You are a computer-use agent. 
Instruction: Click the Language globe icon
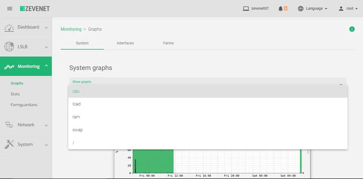pyautogui.click(x=301, y=9)
